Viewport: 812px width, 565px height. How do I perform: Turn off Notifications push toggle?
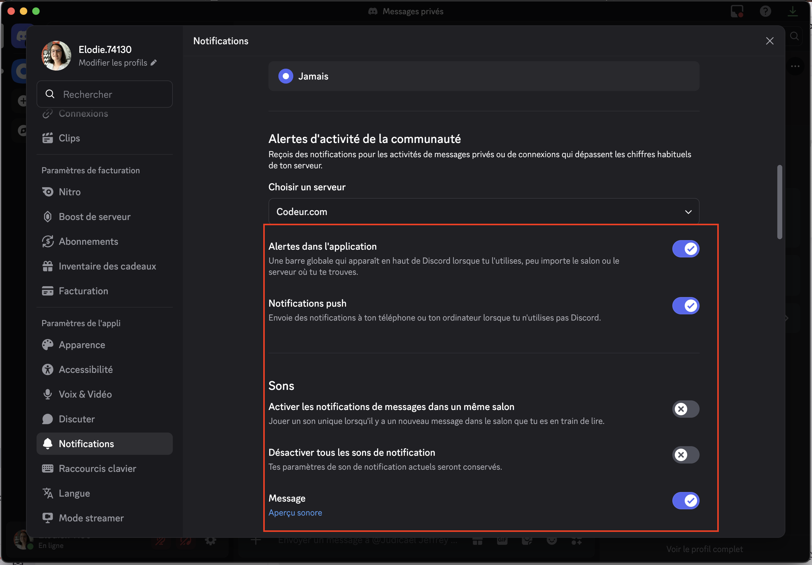[x=685, y=306]
